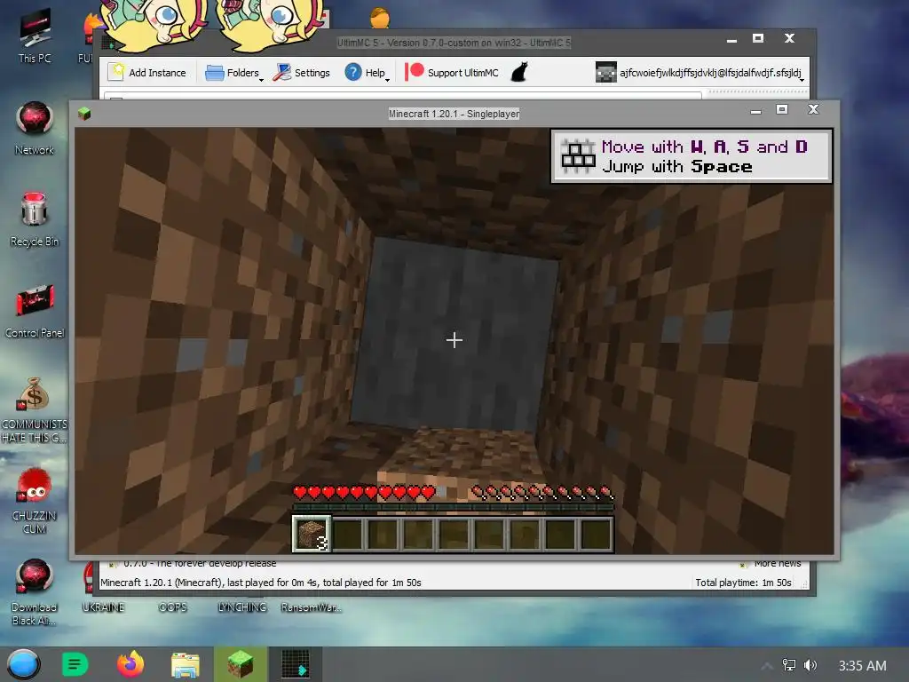Open the dark grid app on taskbar
Image resolution: width=909 pixels, height=682 pixels.
[x=296, y=664]
